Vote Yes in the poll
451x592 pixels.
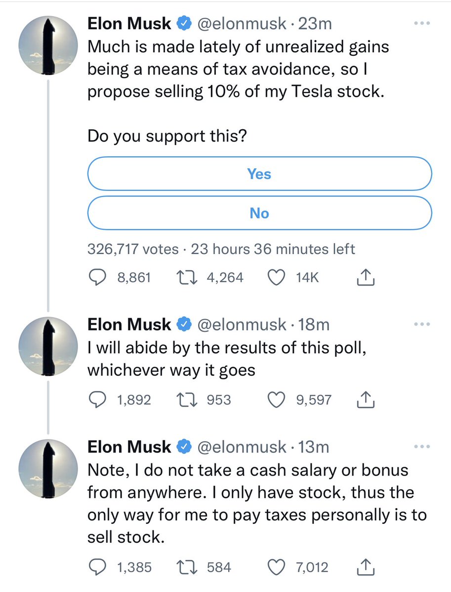click(260, 174)
